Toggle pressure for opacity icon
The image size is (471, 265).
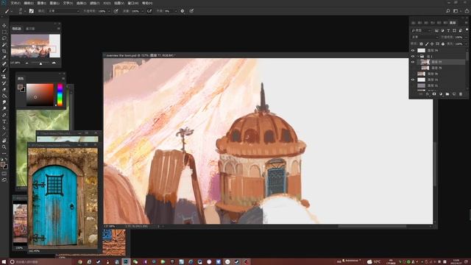click(x=116, y=11)
